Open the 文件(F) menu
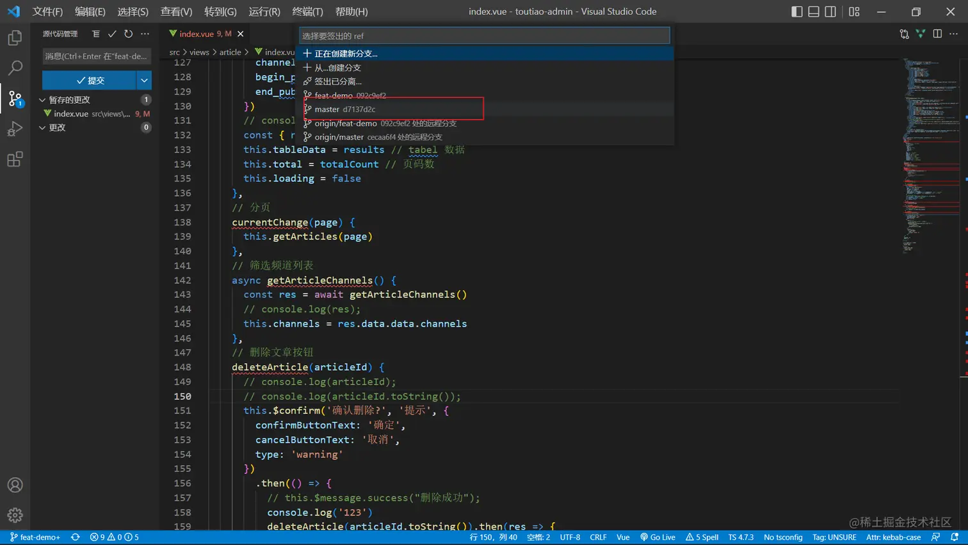 click(x=48, y=12)
